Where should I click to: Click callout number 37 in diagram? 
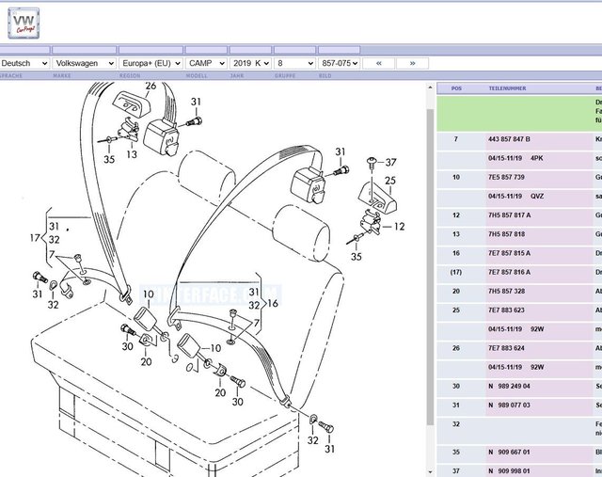tap(391, 162)
